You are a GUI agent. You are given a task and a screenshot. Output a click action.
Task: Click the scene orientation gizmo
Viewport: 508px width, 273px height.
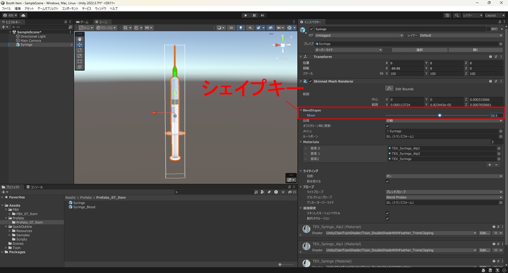click(x=283, y=45)
